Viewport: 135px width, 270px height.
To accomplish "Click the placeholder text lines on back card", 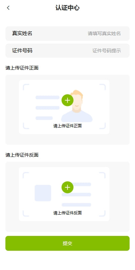I will pyautogui.click(x=76, y=195).
